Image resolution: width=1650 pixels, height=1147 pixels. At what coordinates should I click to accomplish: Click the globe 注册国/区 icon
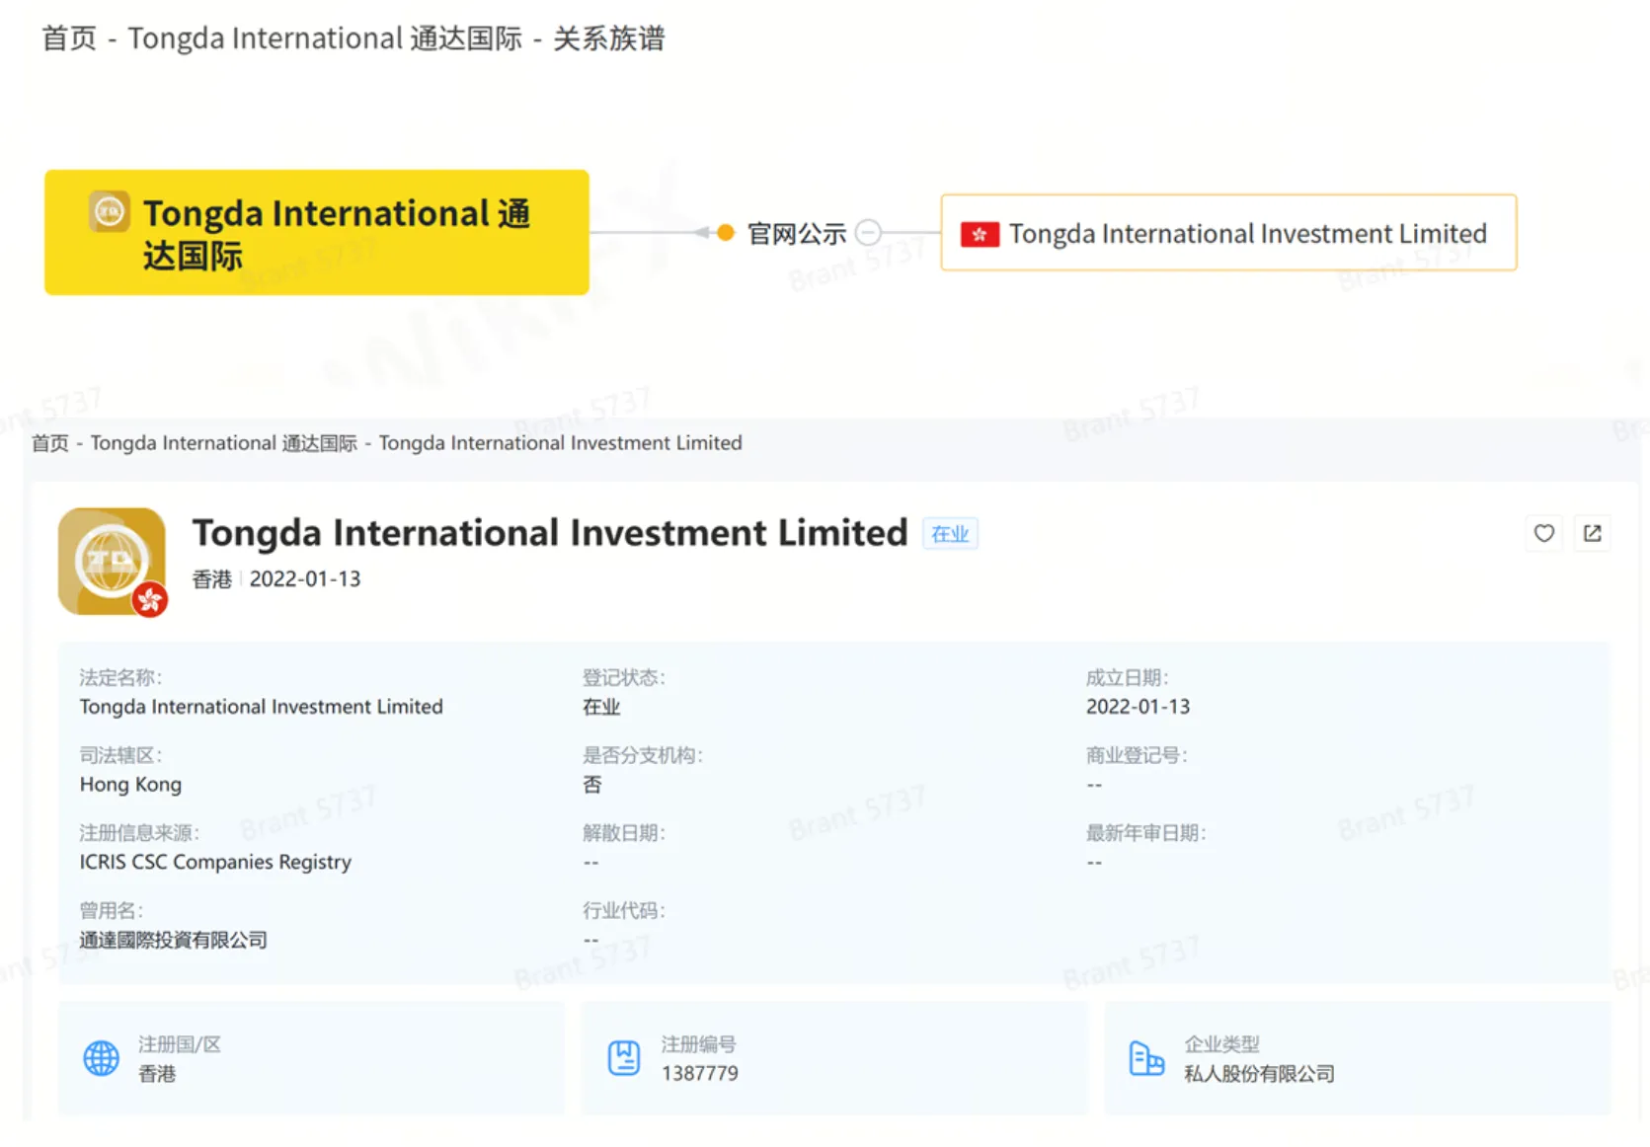coord(101,1058)
